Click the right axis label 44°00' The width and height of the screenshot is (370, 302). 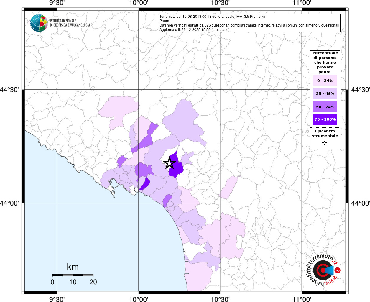(x=360, y=203)
